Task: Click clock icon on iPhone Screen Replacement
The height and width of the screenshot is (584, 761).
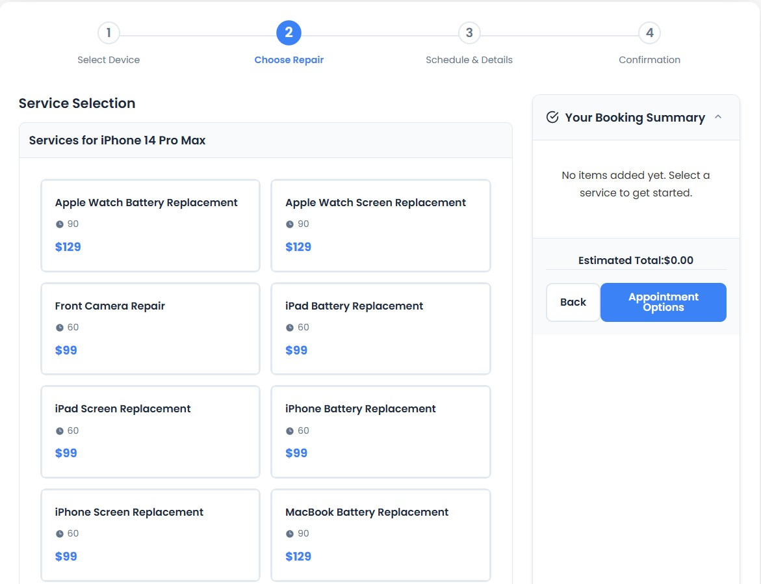Action: pyautogui.click(x=59, y=534)
